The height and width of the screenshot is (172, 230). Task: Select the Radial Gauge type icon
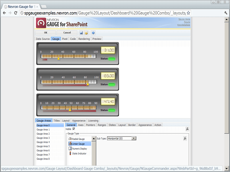[x=70, y=139]
